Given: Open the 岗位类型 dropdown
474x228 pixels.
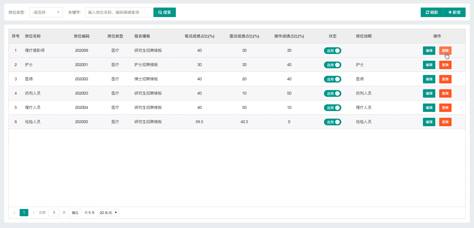Looking at the screenshot, I should (x=46, y=12).
